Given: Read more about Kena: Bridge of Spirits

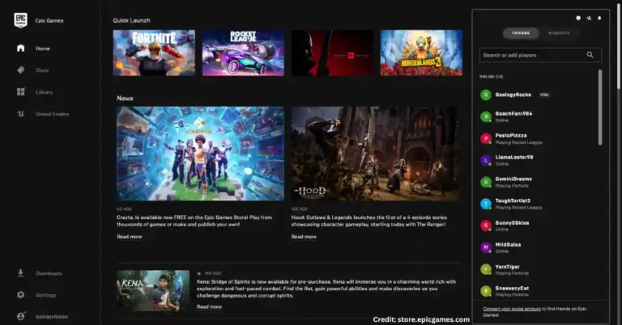Looking at the screenshot, I should [209, 306].
